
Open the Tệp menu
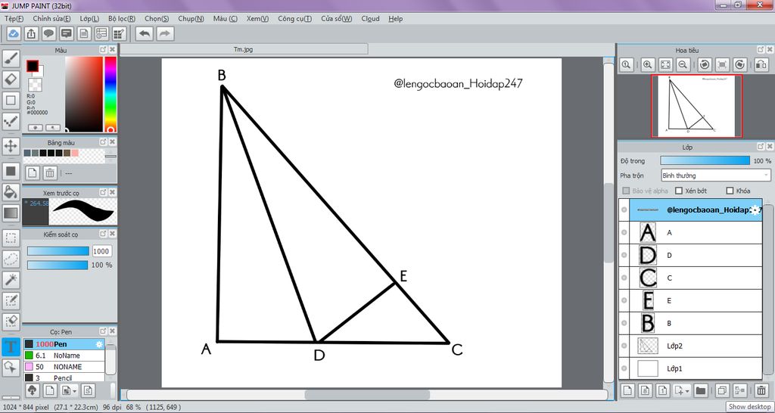pyautogui.click(x=14, y=19)
